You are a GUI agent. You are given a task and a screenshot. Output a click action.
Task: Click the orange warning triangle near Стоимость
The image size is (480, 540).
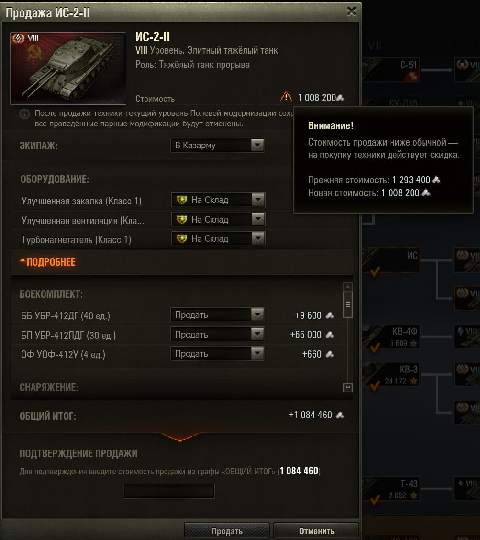(x=286, y=97)
